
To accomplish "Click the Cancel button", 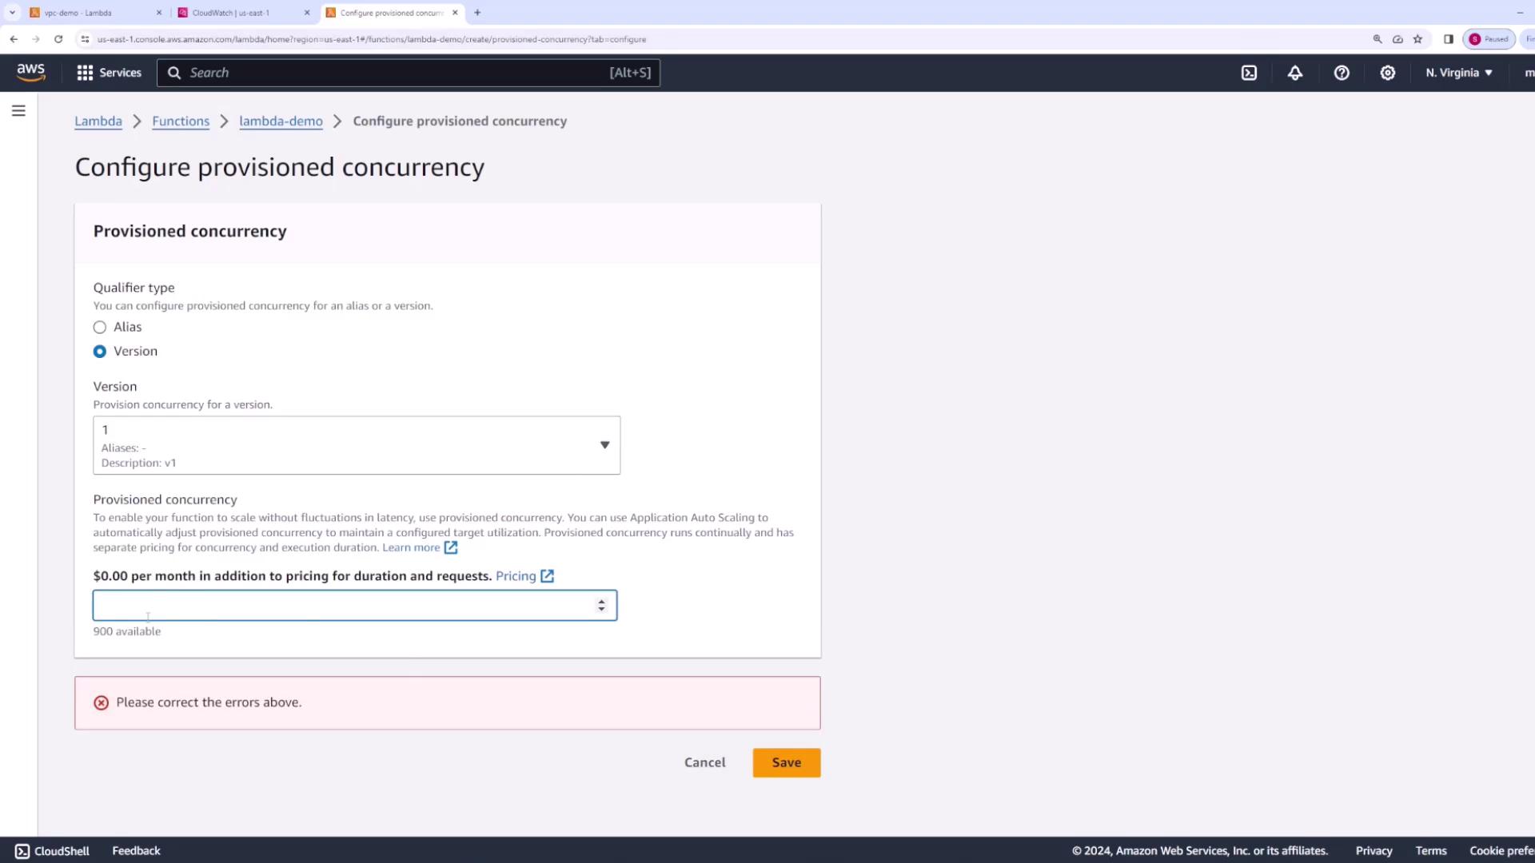I will pos(704,762).
